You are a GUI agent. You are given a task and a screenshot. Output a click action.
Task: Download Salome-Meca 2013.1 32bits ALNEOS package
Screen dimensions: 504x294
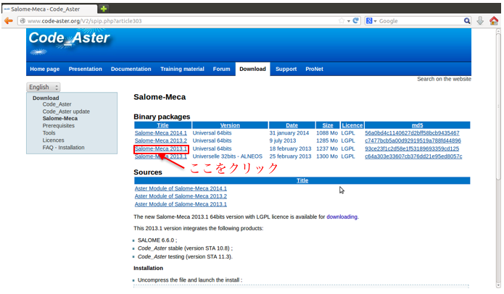pos(161,156)
